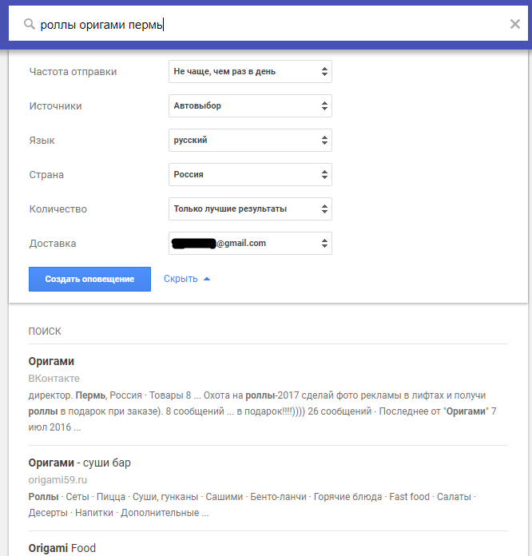532x556 pixels.
Task: Click the search field with роллы оригами пермь
Action: pos(268,24)
